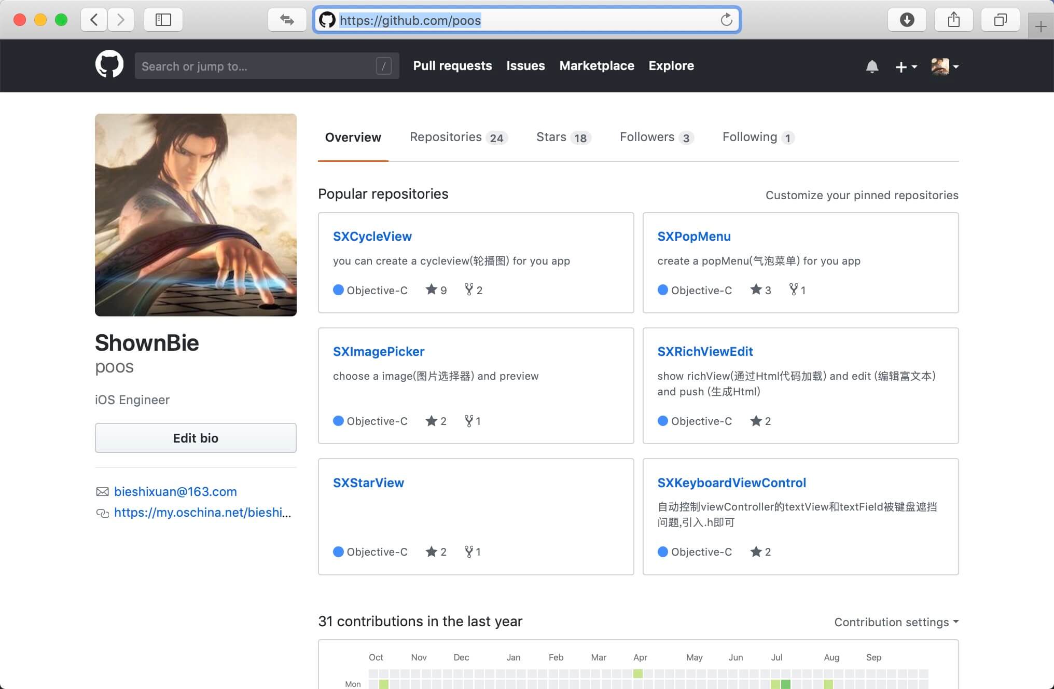Go back with Safari back arrow

94,20
